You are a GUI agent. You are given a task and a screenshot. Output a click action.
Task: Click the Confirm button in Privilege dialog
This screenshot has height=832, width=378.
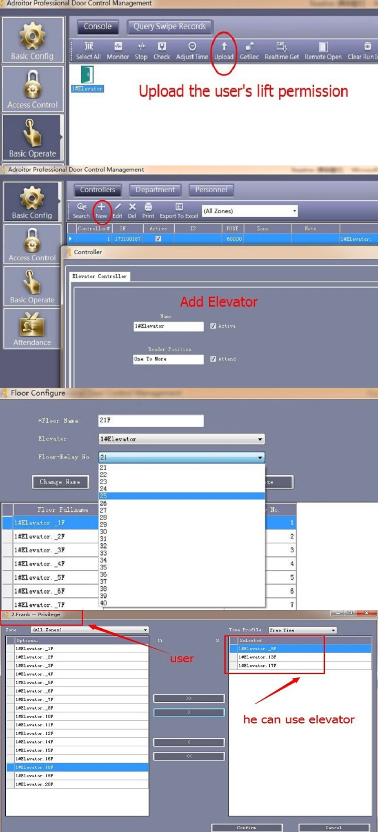pos(247,827)
